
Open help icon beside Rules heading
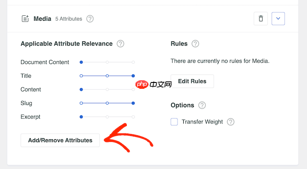click(x=195, y=44)
